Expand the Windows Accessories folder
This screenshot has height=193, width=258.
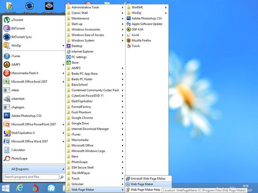click(95, 30)
